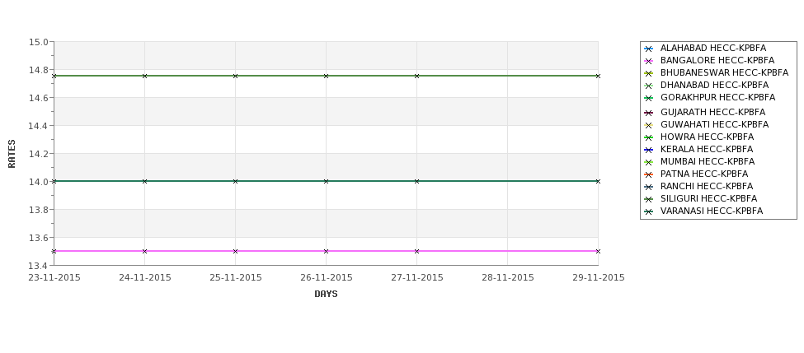Image resolution: width=804 pixels, height=353 pixels.
Task: Click the BHUBANESWAR HECC-KPBFA legend marker
Action: [649, 74]
